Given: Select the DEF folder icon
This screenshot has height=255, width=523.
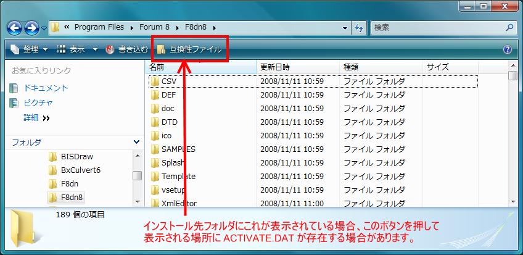Looking at the screenshot, I should [154, 95].
